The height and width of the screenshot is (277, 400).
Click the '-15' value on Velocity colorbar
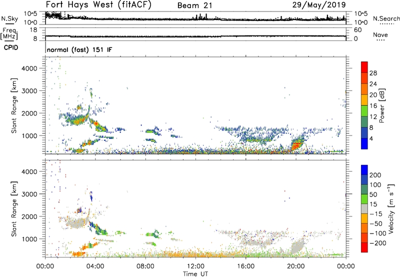[x=376, y=213]
